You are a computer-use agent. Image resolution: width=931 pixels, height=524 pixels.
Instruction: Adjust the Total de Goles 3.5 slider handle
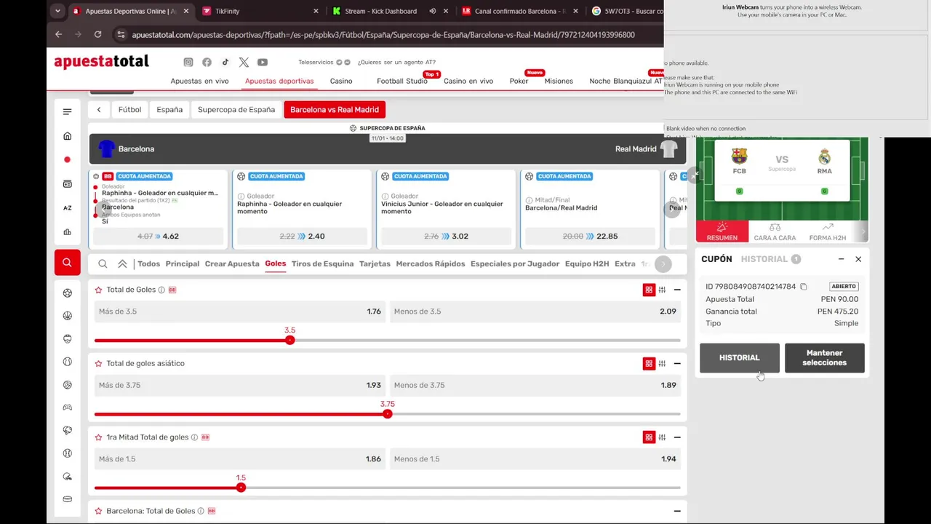coord(290,340)
